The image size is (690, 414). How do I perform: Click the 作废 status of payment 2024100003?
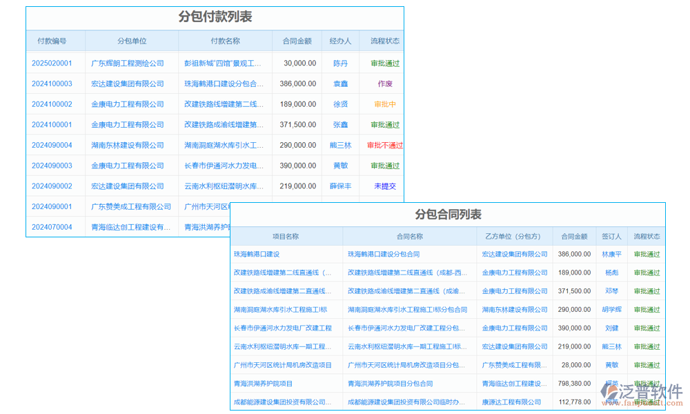382,83
